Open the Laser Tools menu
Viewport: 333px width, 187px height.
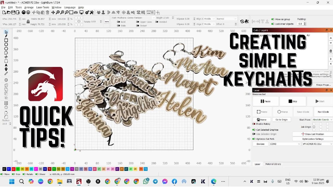[x=43, y=8]
